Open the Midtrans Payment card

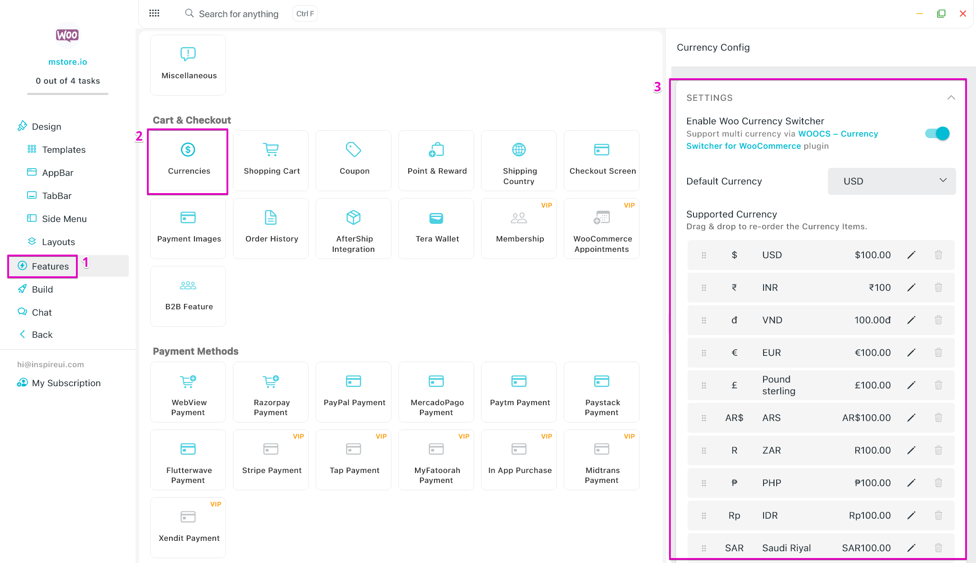coord(602,460)
